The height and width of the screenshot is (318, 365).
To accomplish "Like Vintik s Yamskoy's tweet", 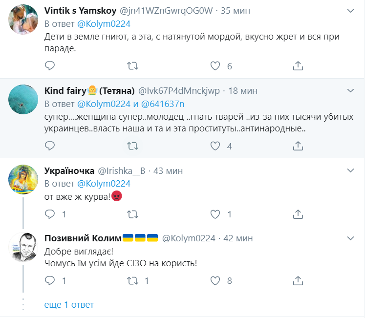I will tap(215, 65).
